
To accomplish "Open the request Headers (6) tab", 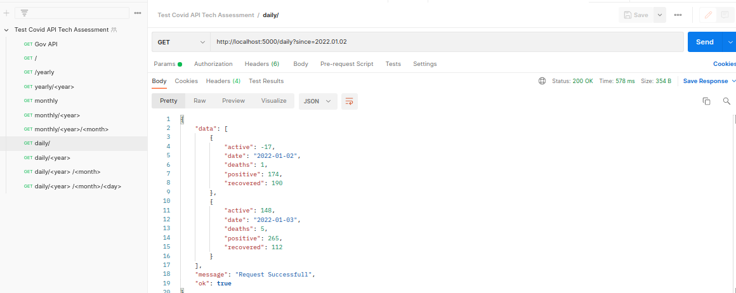I will [262, 64].
